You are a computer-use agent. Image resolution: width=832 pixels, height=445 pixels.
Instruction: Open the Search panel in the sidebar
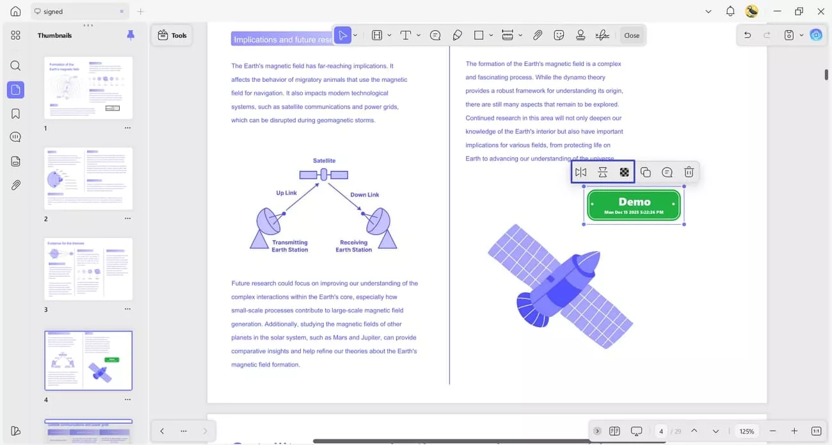coord(15,65)
